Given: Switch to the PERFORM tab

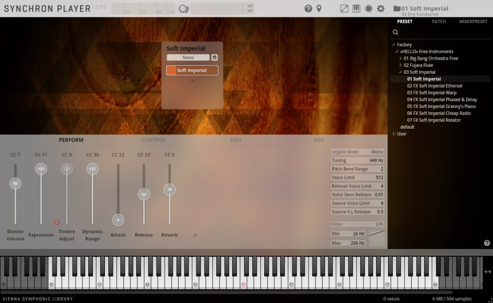Looking at the screenshot, I should click(x=71, y=140).
